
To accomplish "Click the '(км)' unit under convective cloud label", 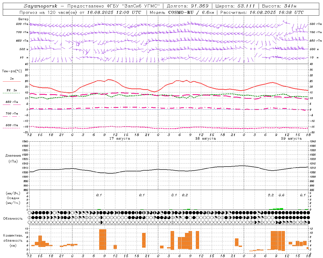I will click(x=13, y=245).
